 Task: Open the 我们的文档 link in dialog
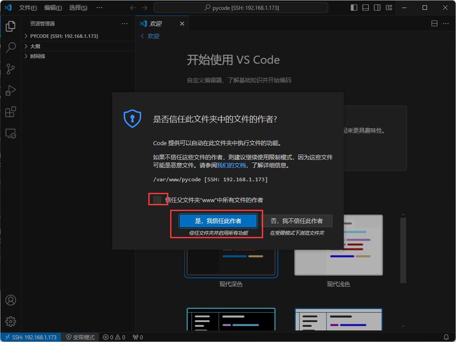click(231, 165)
